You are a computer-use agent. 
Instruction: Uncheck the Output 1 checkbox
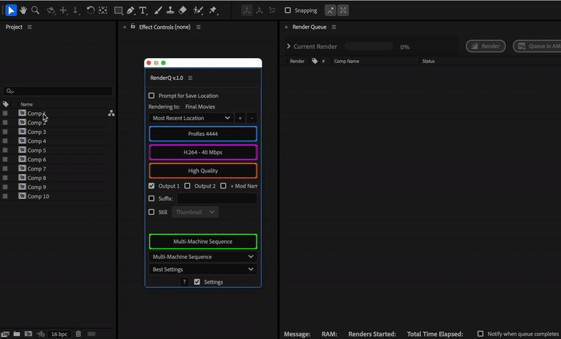click(x=151, y=186)
